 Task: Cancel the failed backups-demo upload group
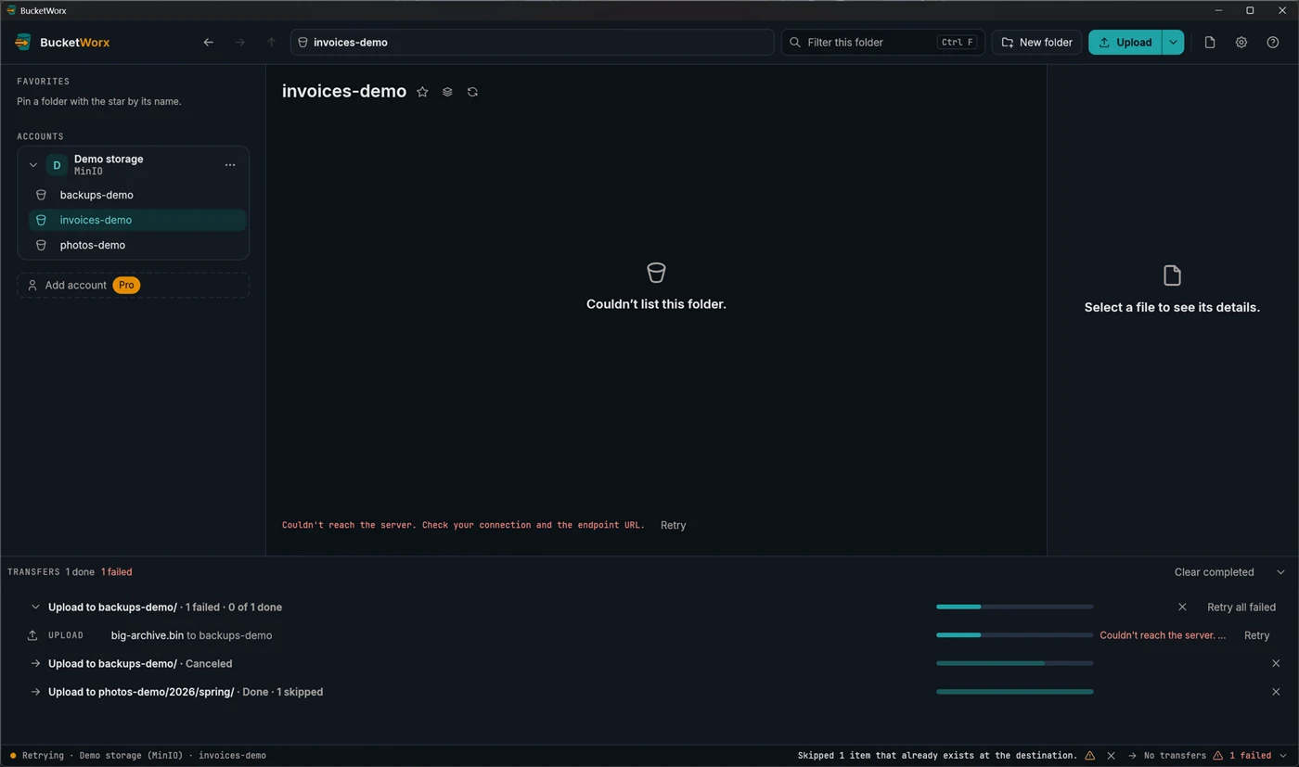1182,607
